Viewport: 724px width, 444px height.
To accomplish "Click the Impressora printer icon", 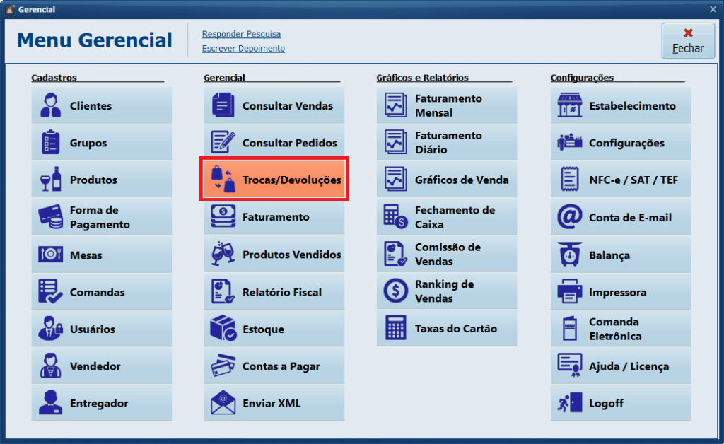I will point(570,292).
